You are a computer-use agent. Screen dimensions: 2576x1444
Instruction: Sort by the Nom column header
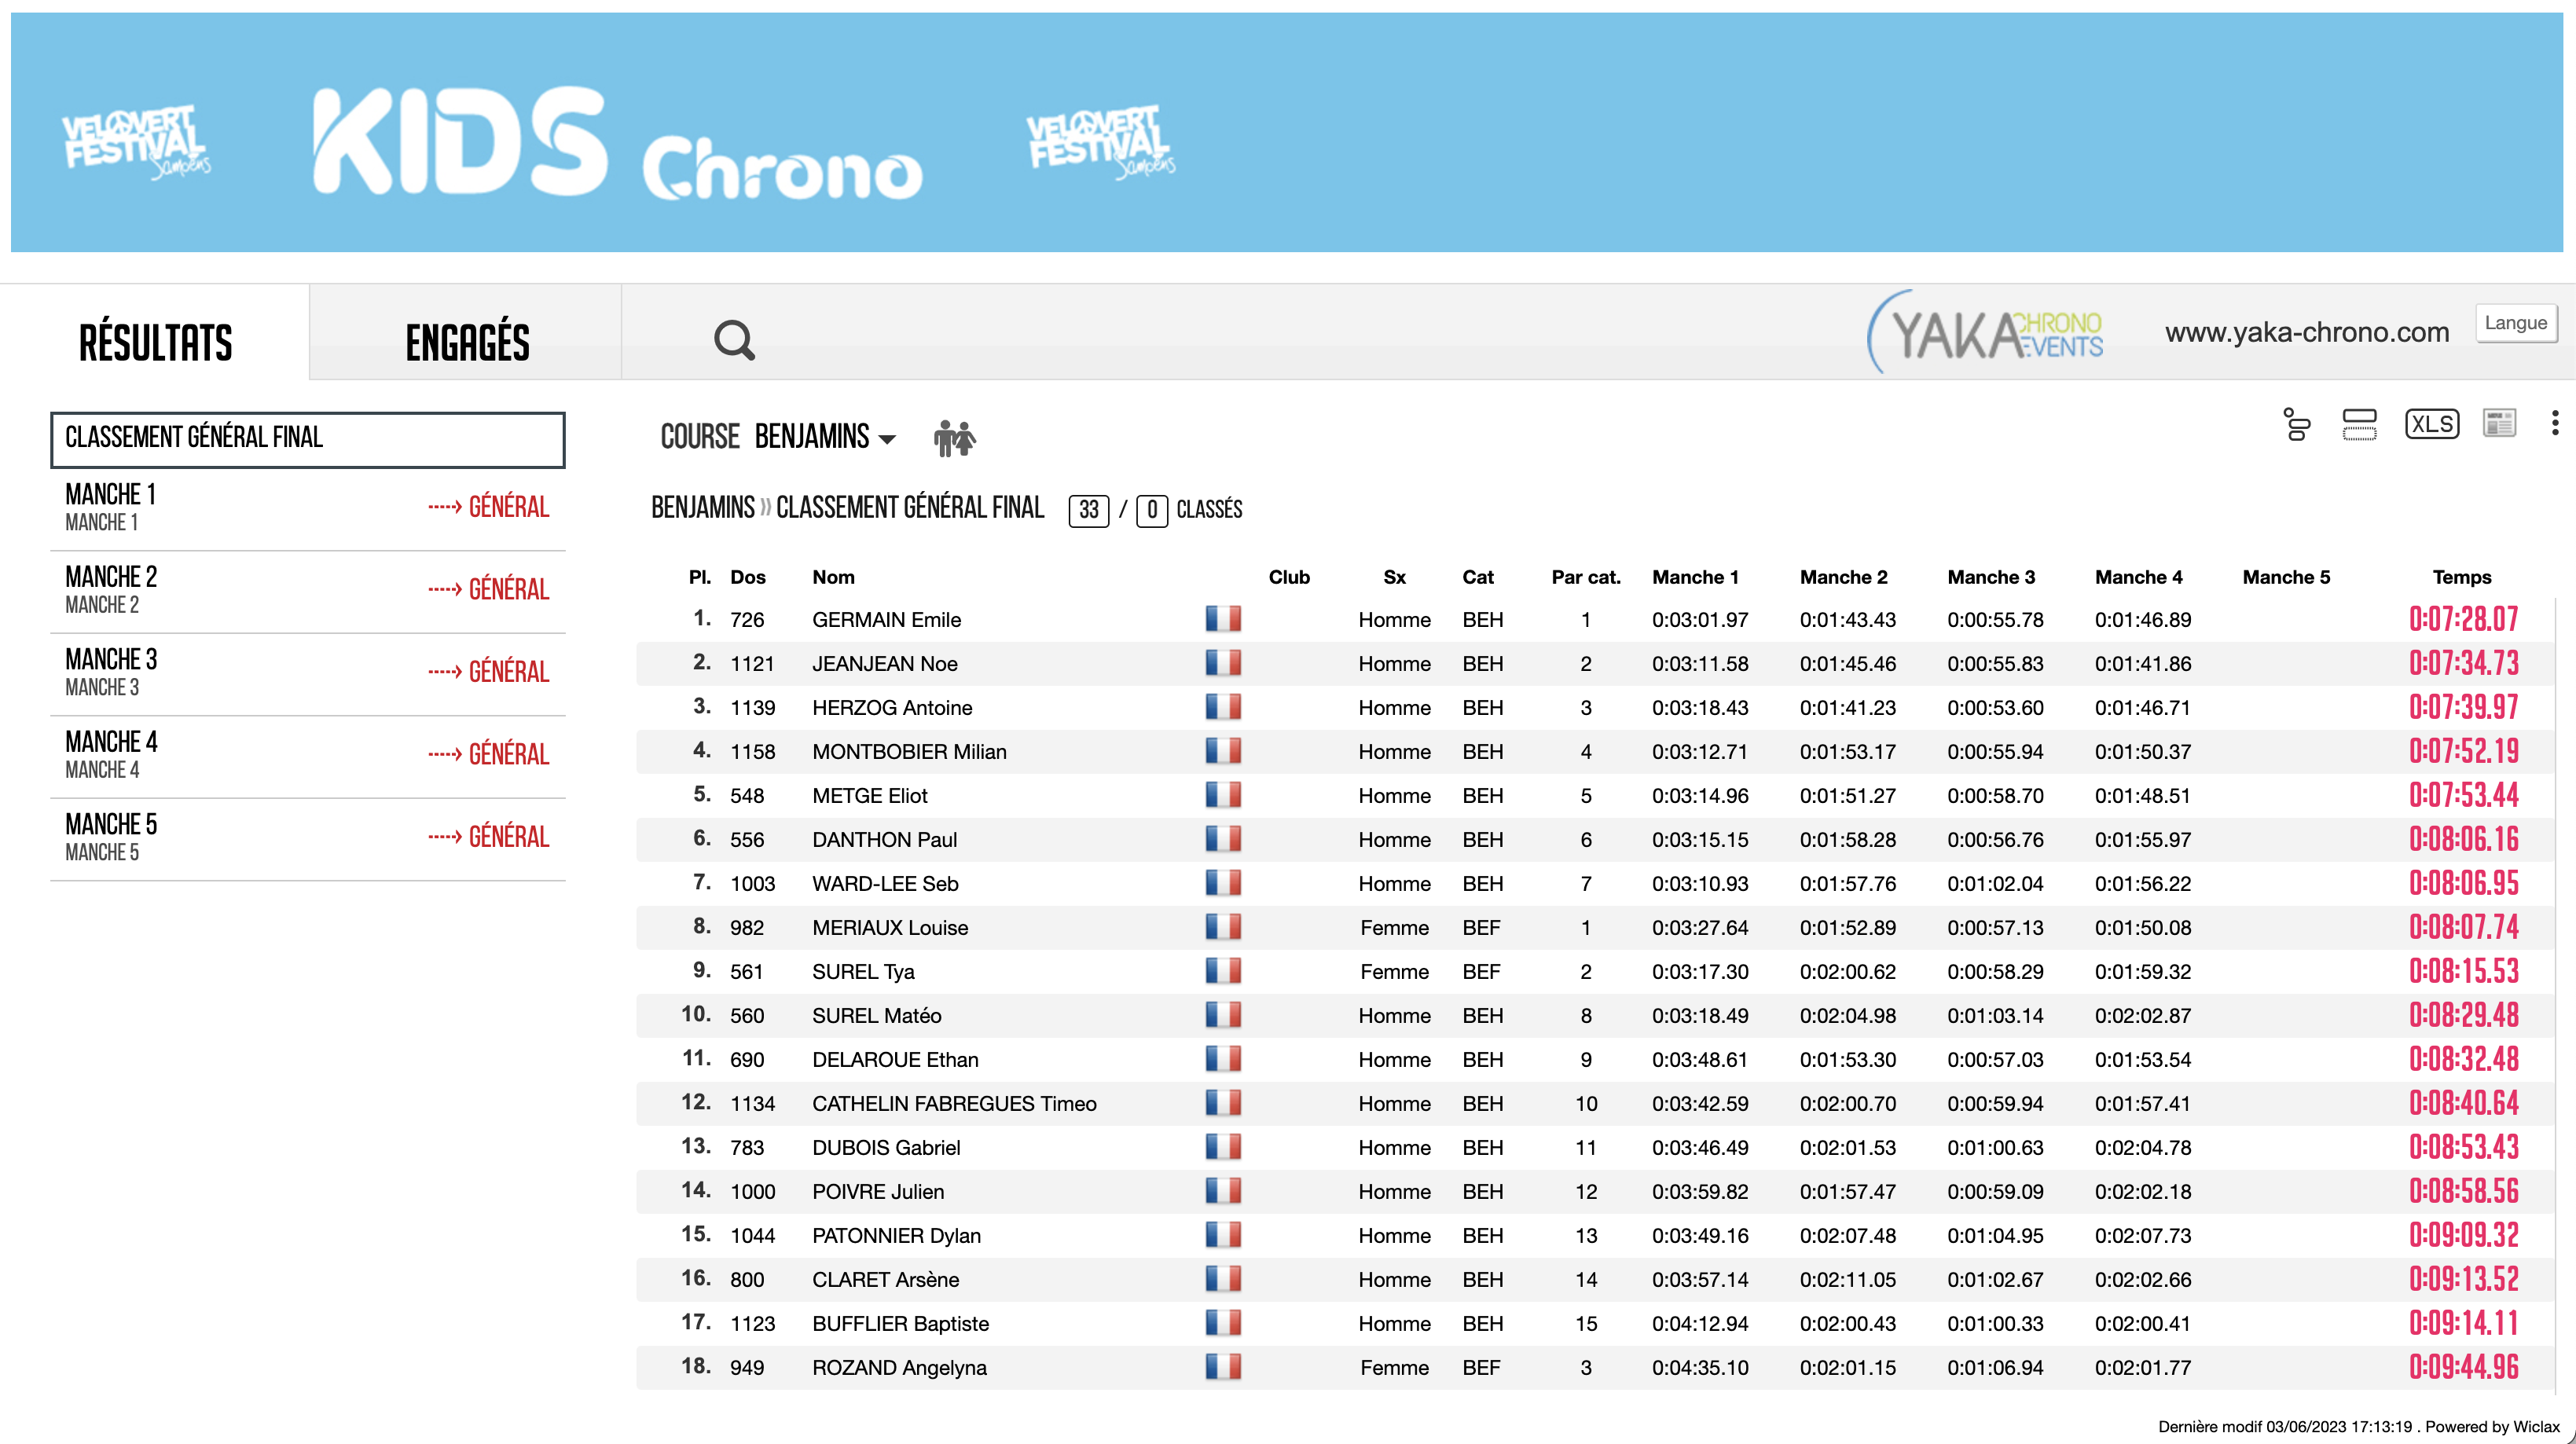833,577
